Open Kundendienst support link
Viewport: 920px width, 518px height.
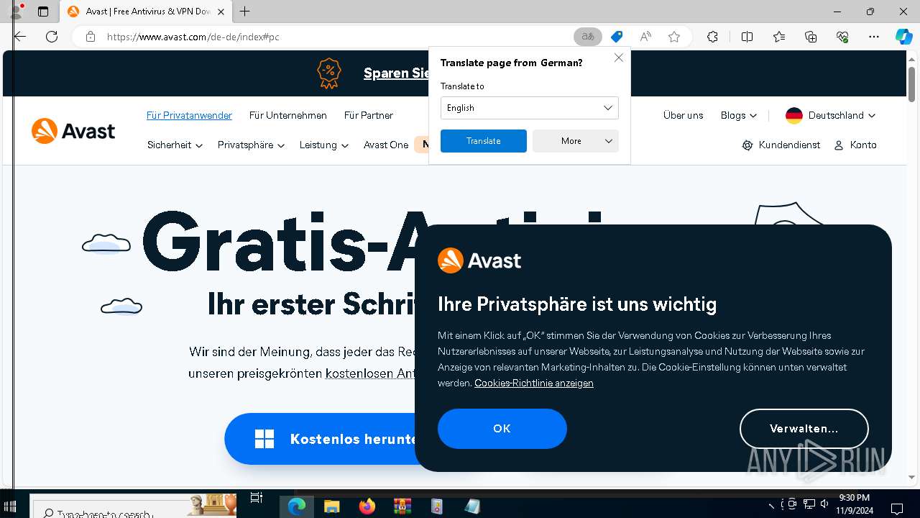click(781, 145)
